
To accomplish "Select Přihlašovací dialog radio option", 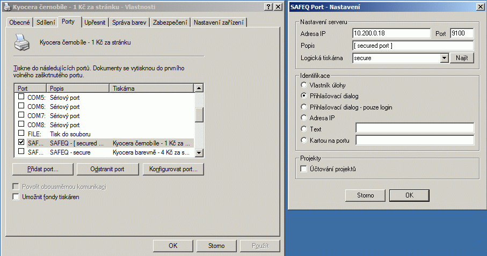I will pyautogui.click(x=304, y=96).
